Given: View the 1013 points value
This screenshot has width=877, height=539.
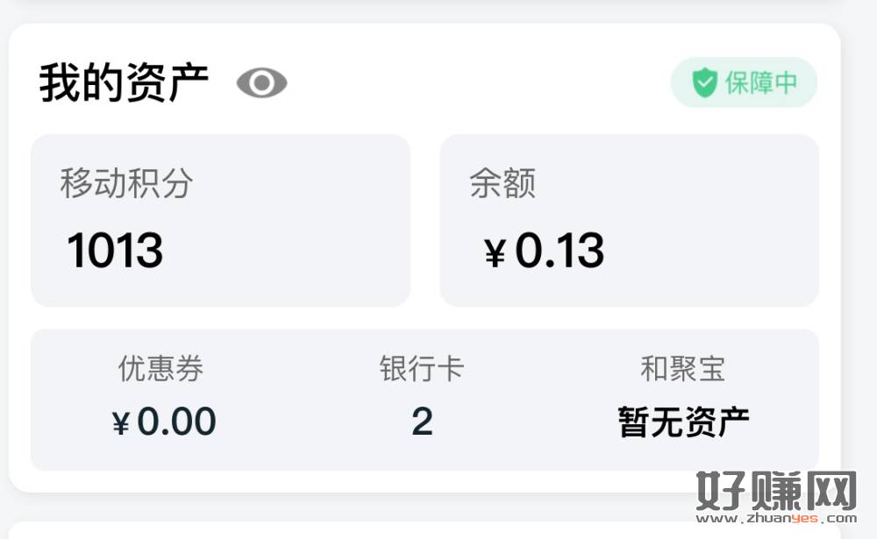Looking at the screenshot, I should pos(115,250).
